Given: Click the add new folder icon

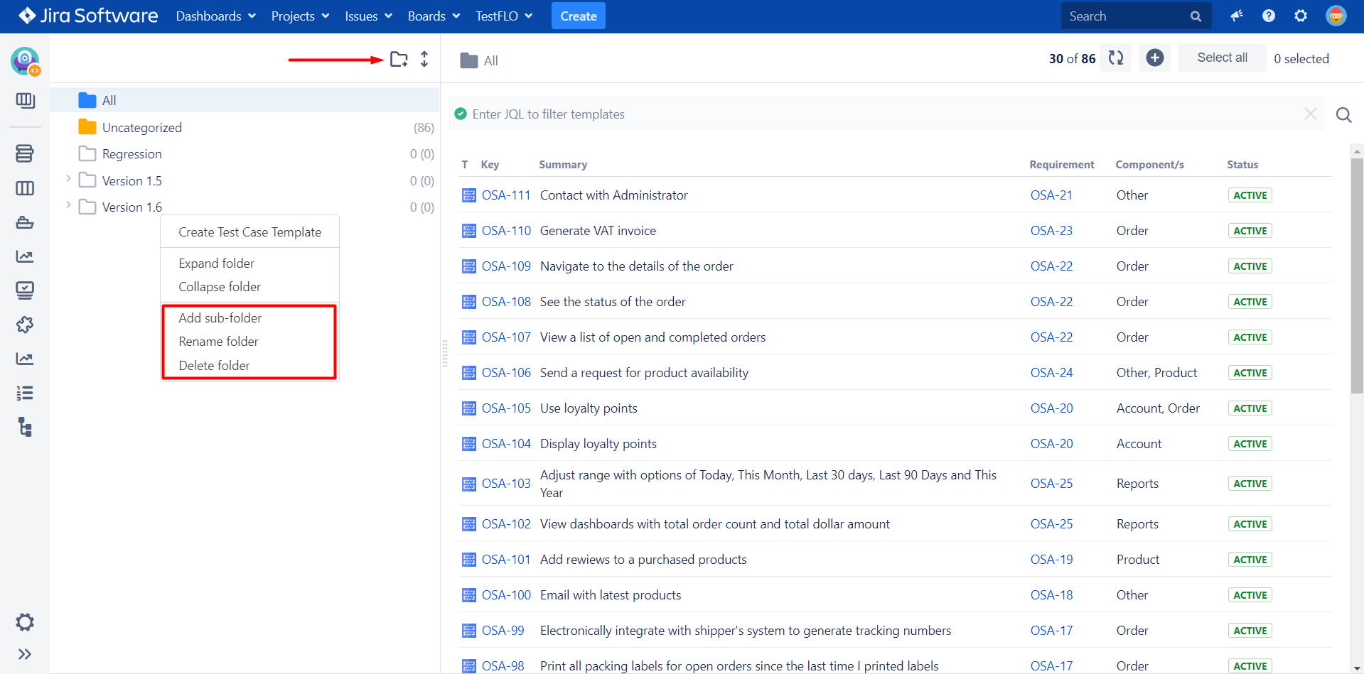Looking at the screenshot, I should (399, 59).
